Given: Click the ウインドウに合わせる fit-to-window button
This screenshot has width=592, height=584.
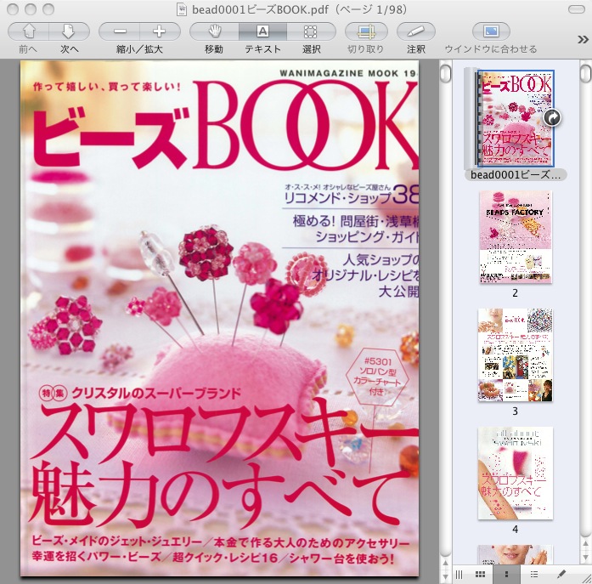Looking at the screenshot, I should (x=491, y=31).
